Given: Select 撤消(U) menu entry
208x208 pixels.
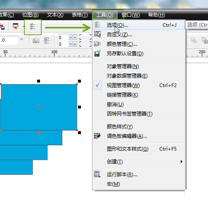Looking at the screenshot, I should tap(139, 104).
